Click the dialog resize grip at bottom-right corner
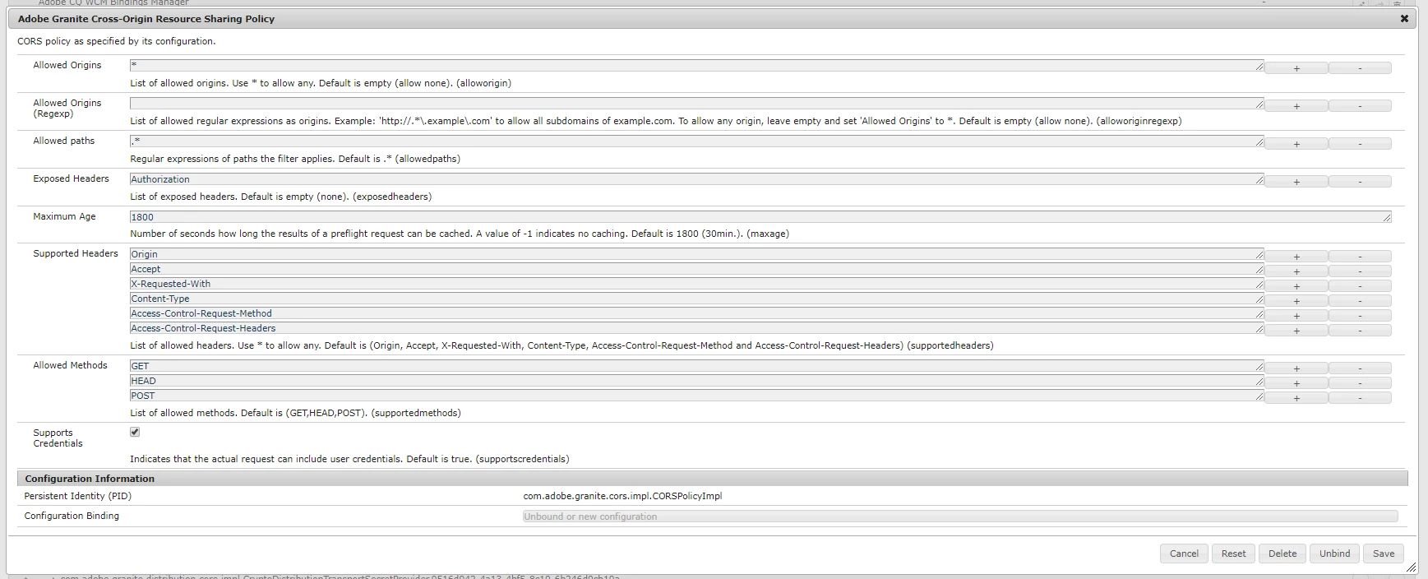The image size is (1428, 579). pos(1411,567)
